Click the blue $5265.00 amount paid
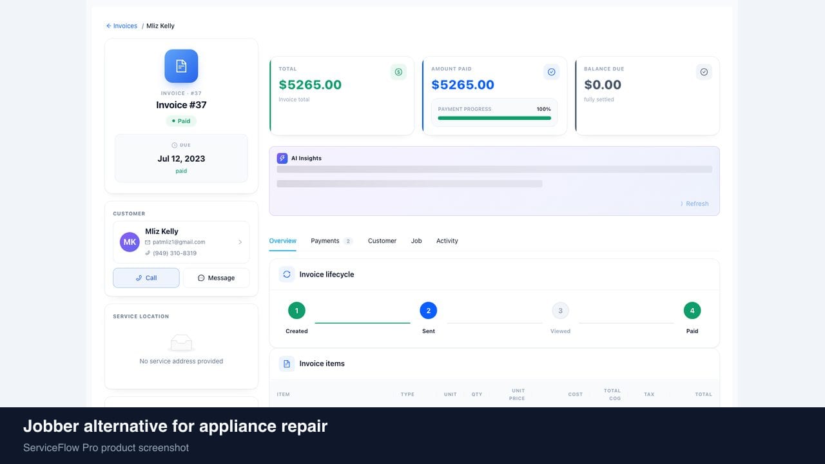The width and height of the screenshot is (825, 464). coord(463,85)
